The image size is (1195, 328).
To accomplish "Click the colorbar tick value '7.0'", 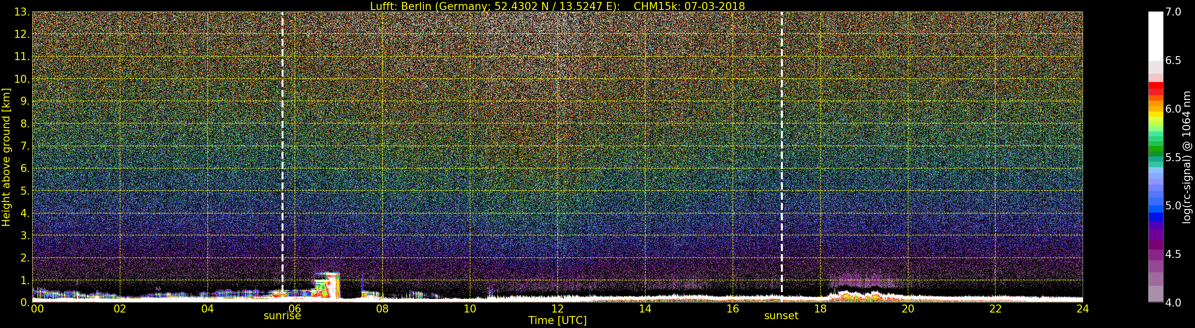I will tap(1173, 12).
